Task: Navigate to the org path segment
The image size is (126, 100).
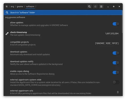Action: (x=12, y=6)
